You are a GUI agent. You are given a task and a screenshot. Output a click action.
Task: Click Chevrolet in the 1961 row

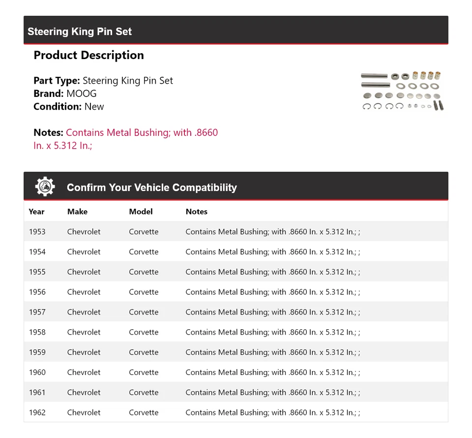(x=84, y=393)
